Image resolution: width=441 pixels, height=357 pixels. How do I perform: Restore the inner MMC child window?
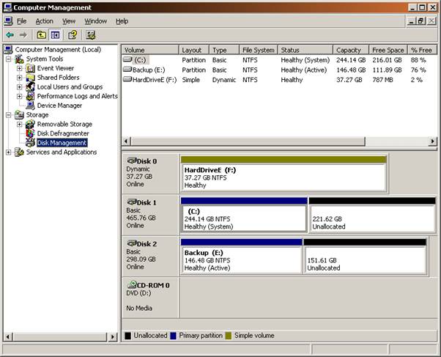[x=420, y=21]
